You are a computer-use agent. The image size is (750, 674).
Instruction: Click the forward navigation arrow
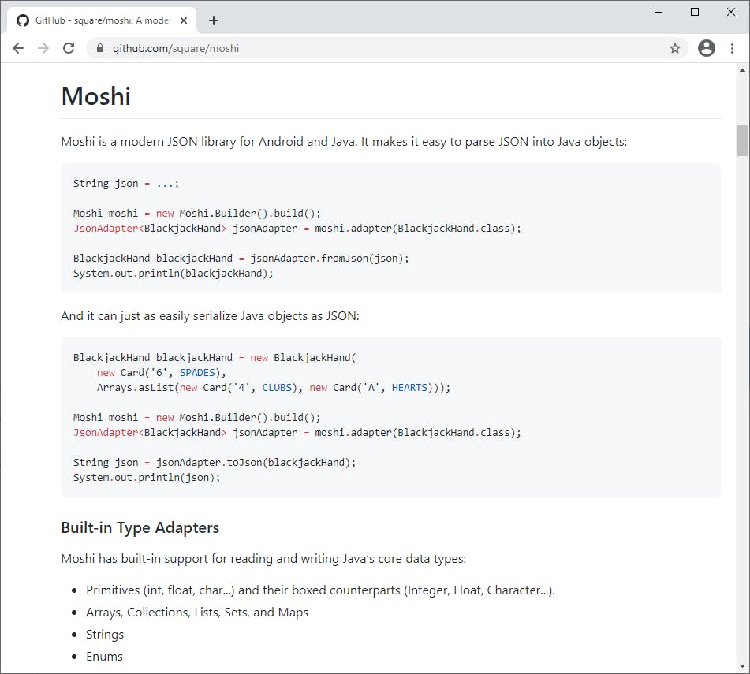click(43, 48)
